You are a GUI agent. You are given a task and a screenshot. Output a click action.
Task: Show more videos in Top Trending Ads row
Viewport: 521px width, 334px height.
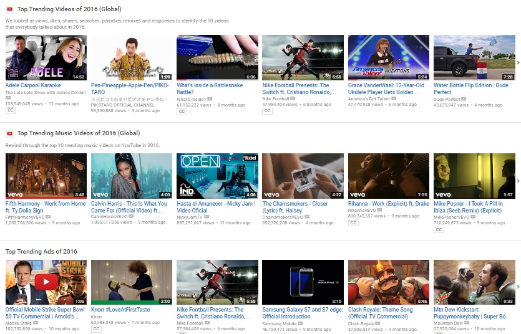(x=518, y=287)
